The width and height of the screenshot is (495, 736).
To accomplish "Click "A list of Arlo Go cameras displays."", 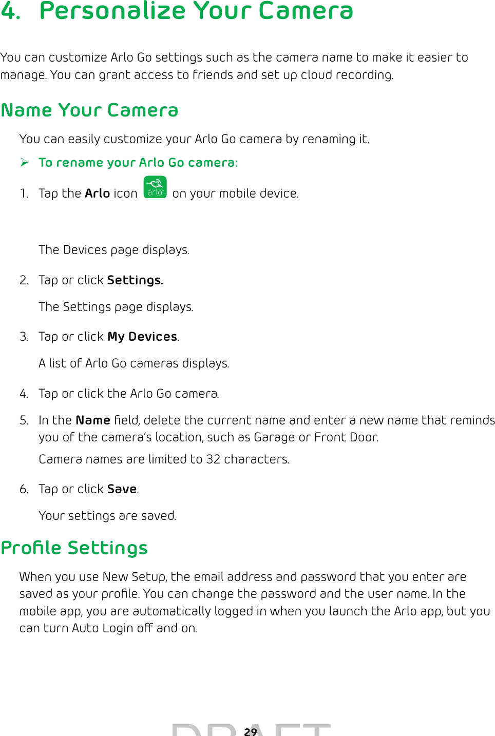I will (134, 363).
